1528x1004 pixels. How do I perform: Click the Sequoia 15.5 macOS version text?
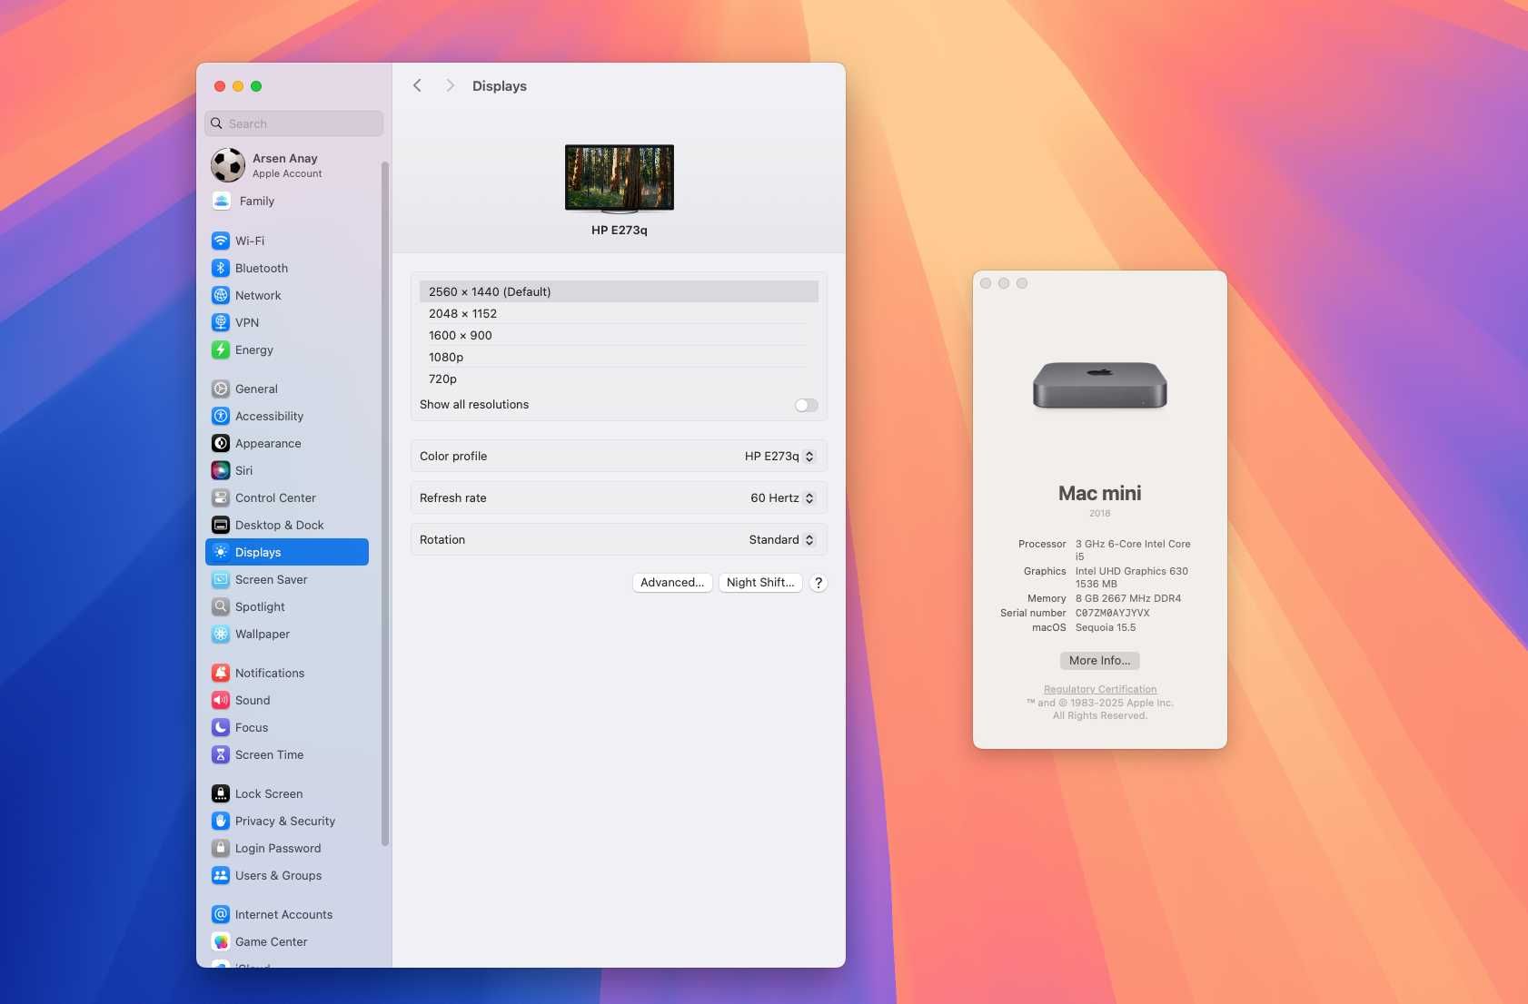point(1106,627)
